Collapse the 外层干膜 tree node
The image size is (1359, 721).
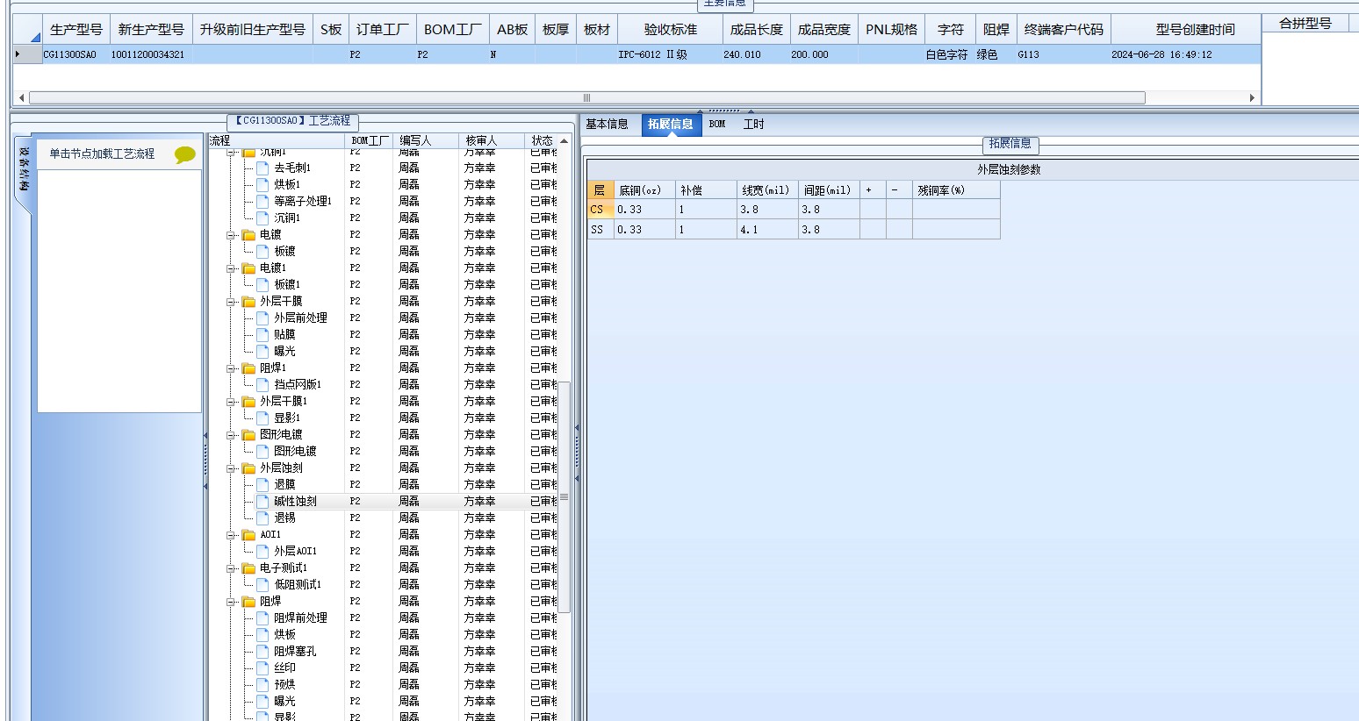[232, 302]
